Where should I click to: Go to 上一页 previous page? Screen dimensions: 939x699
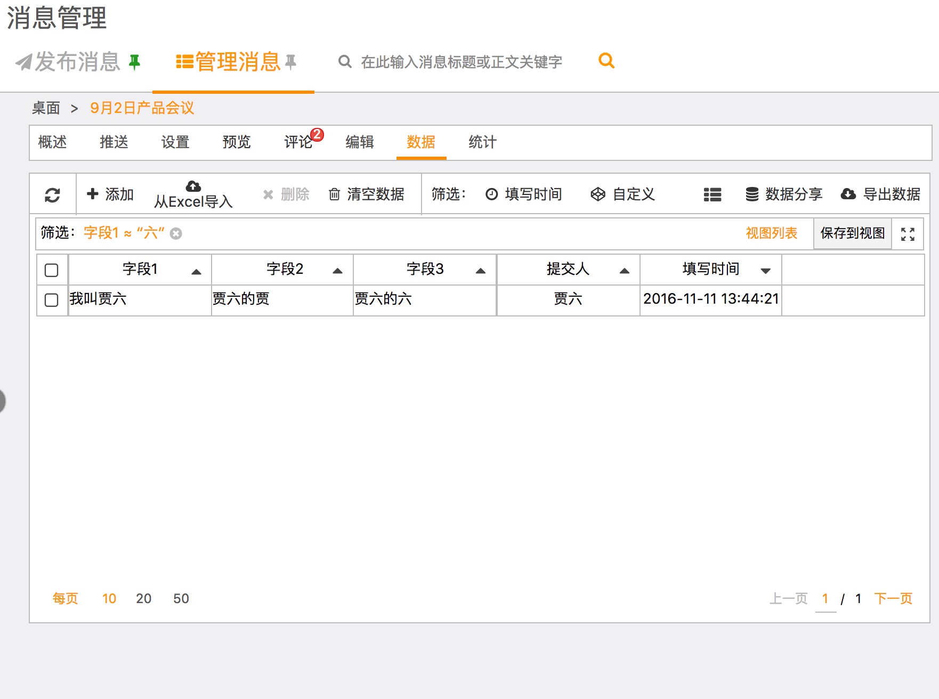(x=789, y=599)
